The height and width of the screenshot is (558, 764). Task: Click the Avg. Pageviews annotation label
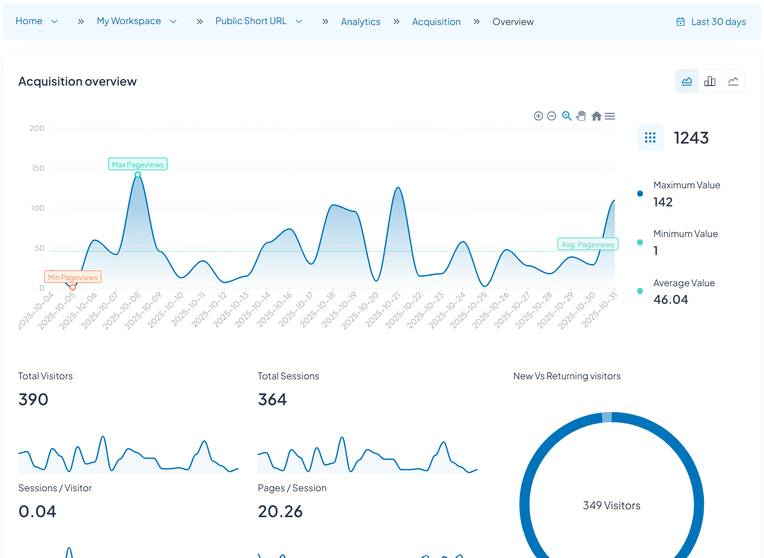pos(588,244)
